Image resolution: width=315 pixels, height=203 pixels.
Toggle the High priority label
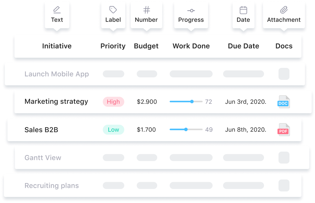pos(113,101)
